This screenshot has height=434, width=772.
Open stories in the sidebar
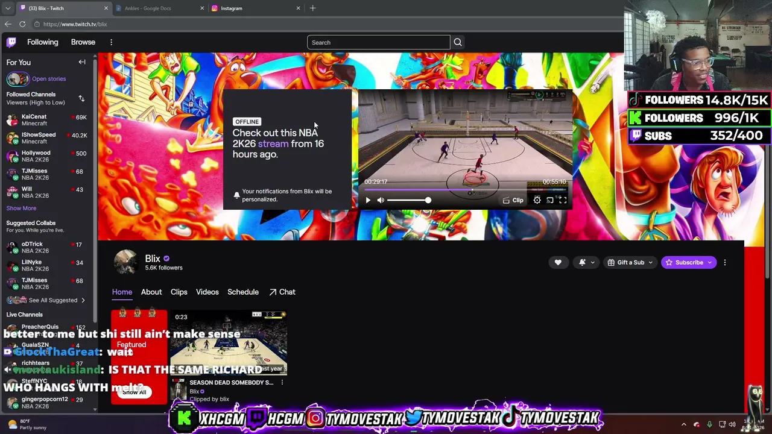[x=37, y=79]
